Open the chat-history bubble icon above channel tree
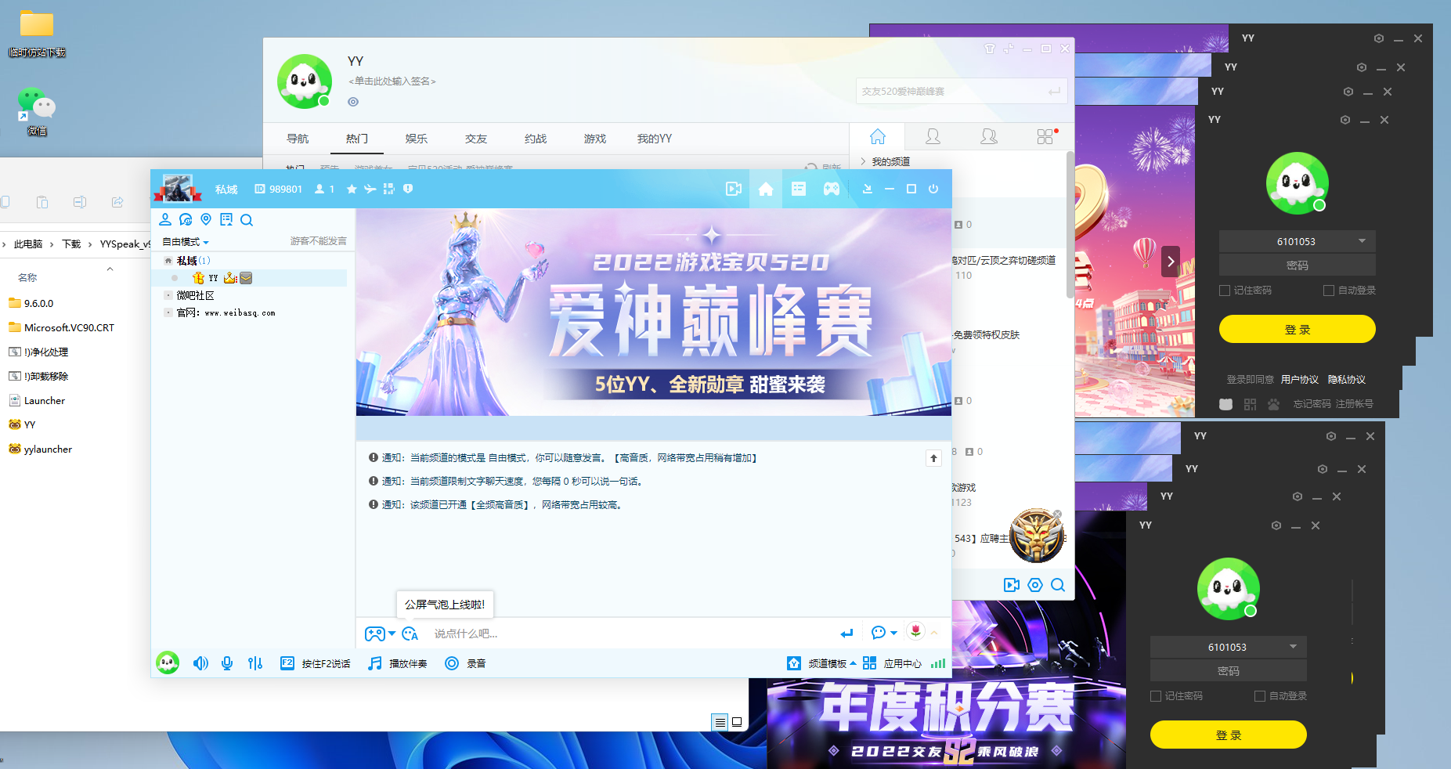The width and height of the screenshot is (1451, 769). [x=186, y=219]
